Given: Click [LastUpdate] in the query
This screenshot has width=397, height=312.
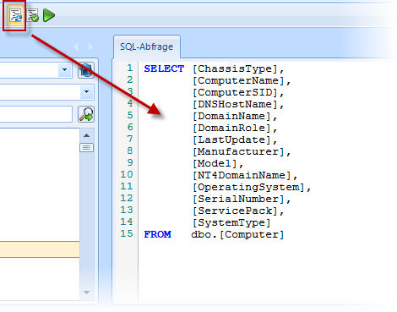Looking at the screenshot, I should click(232, 140).
